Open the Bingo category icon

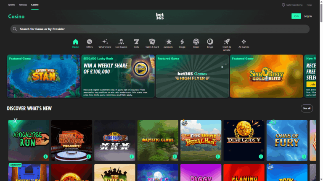coord(210,43)
